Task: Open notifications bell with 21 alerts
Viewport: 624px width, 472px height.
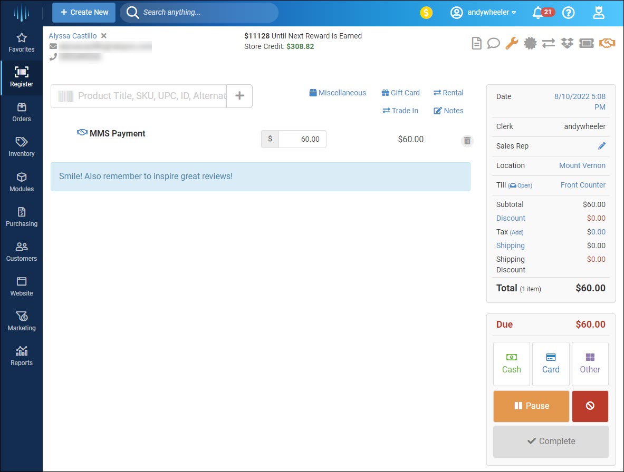Action: pos(543,12)
